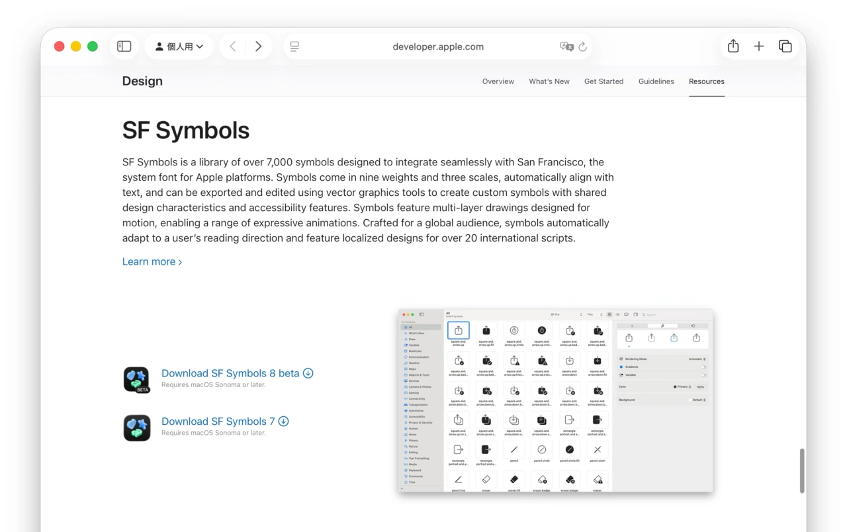Show the Safari sidebar

pyautogui.click(x=124, y=46)
